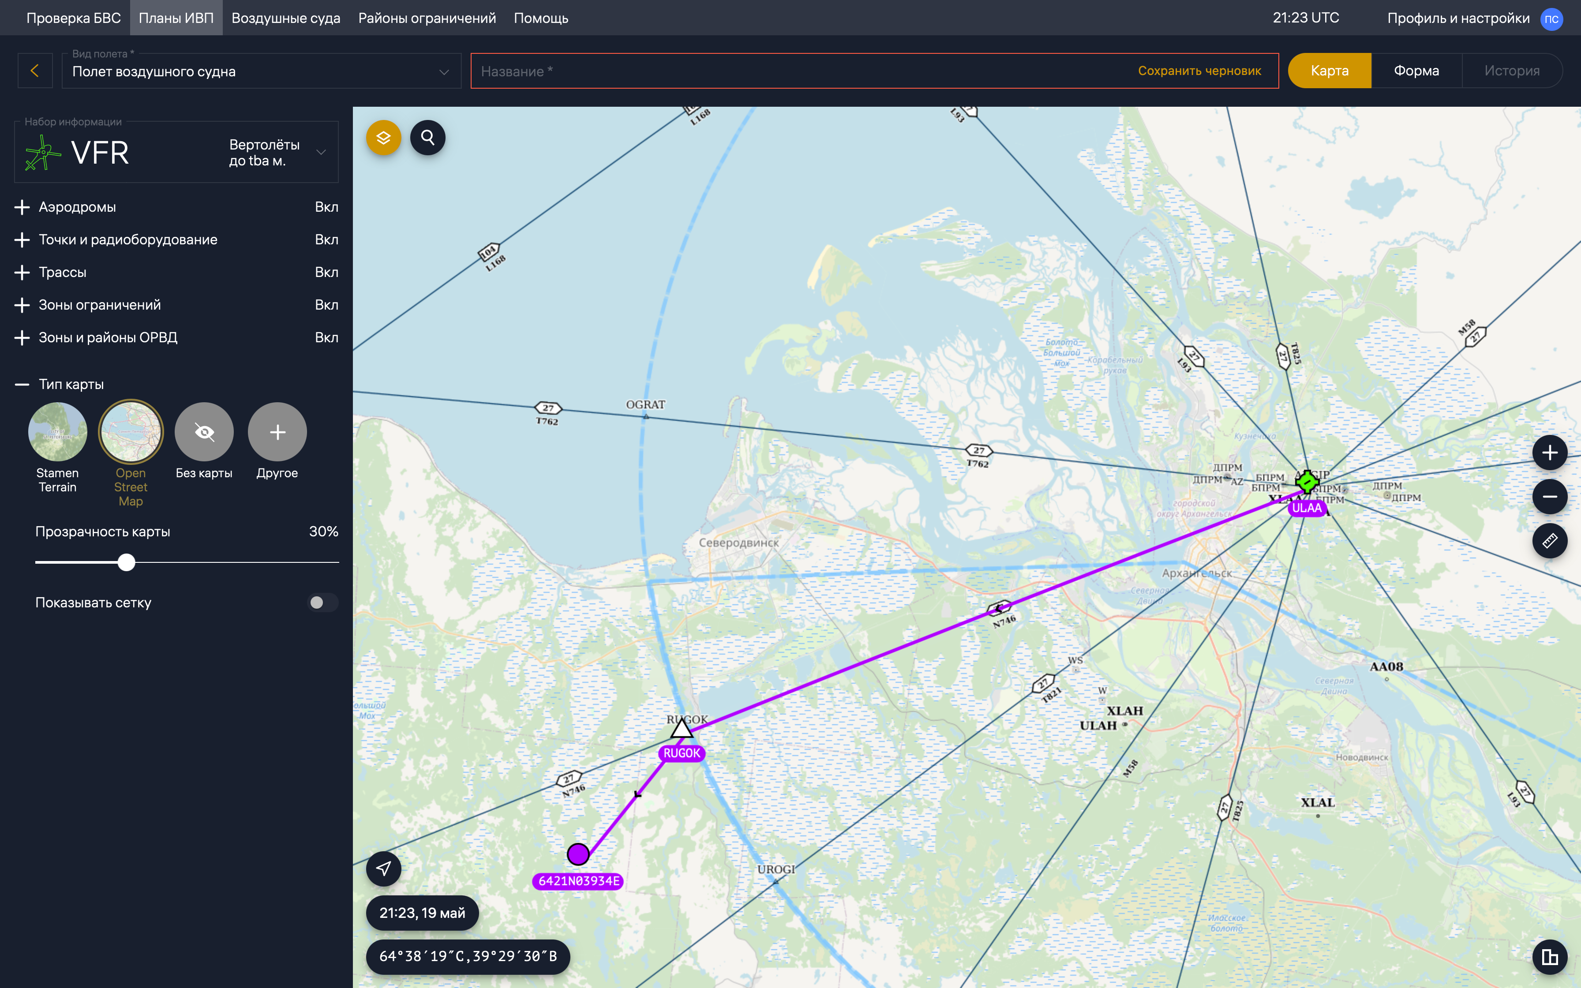Click the bottom-right panel layout icon

pos(1550,957)
